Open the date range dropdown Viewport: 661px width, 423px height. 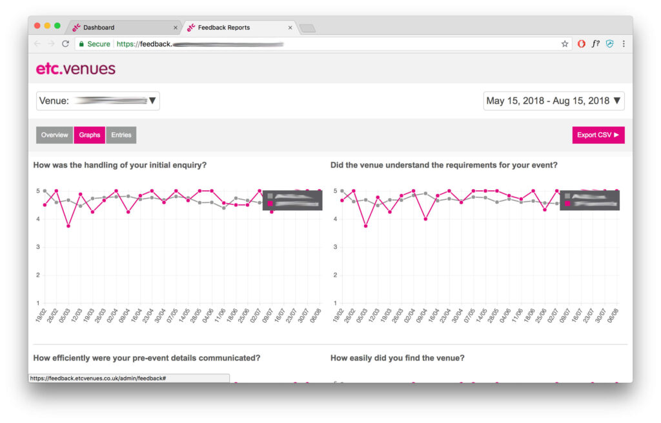[553, 101]
